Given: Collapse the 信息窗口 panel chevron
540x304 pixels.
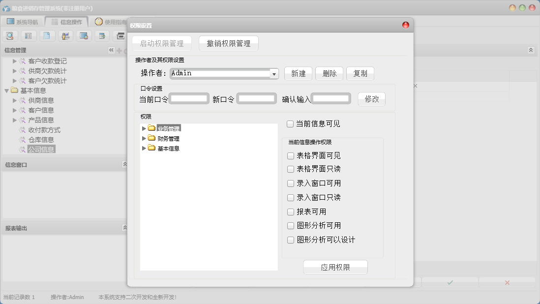Looking at the screenshot, I should click(125, 164).
